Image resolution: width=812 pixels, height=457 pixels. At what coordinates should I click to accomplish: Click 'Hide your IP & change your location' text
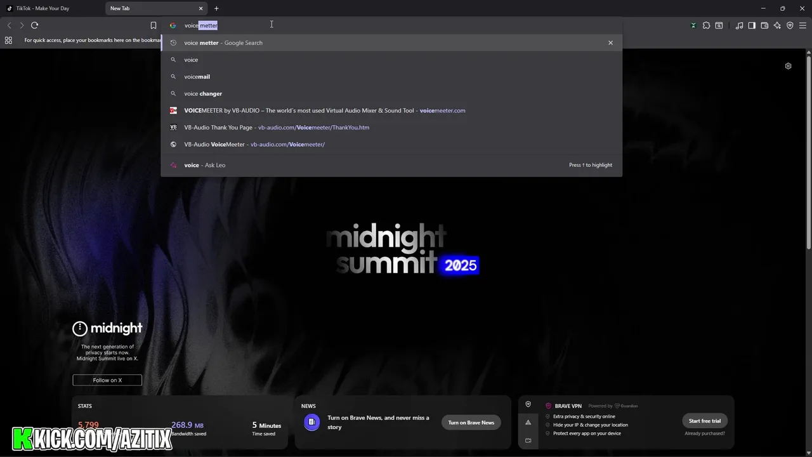click(591, 425)
